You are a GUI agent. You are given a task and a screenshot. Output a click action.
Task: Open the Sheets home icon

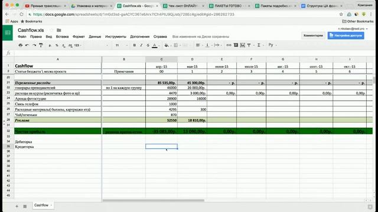click(8, 33)
